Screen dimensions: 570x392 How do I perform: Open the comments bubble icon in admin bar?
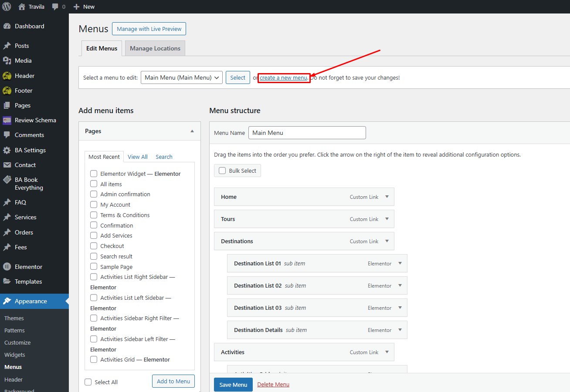[x=55, y=7]
